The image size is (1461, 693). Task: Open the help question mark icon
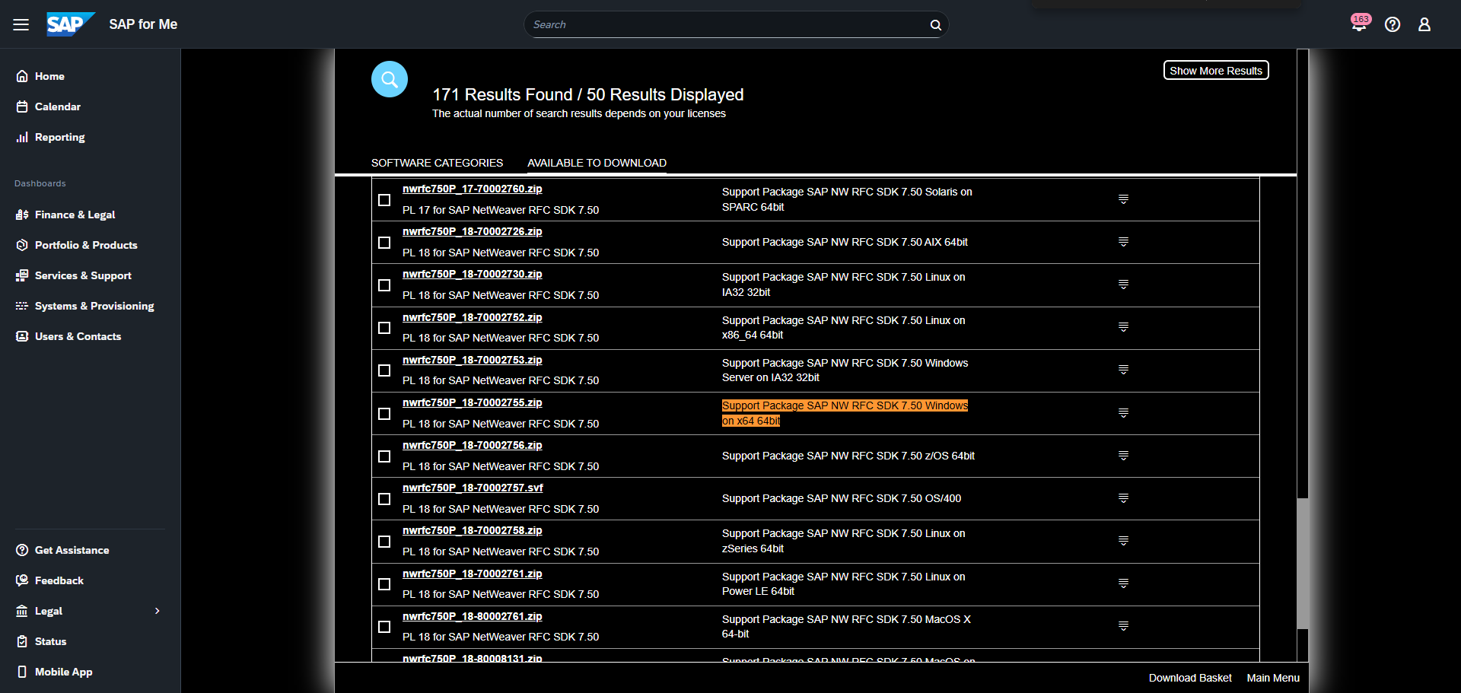click(1393, 24)
